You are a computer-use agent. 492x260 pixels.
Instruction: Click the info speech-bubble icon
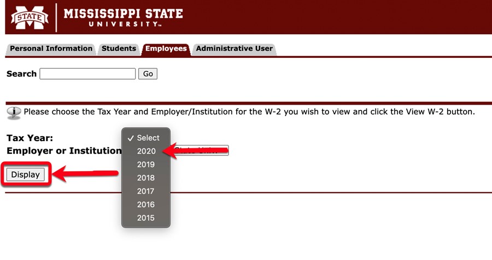[14, 113]
